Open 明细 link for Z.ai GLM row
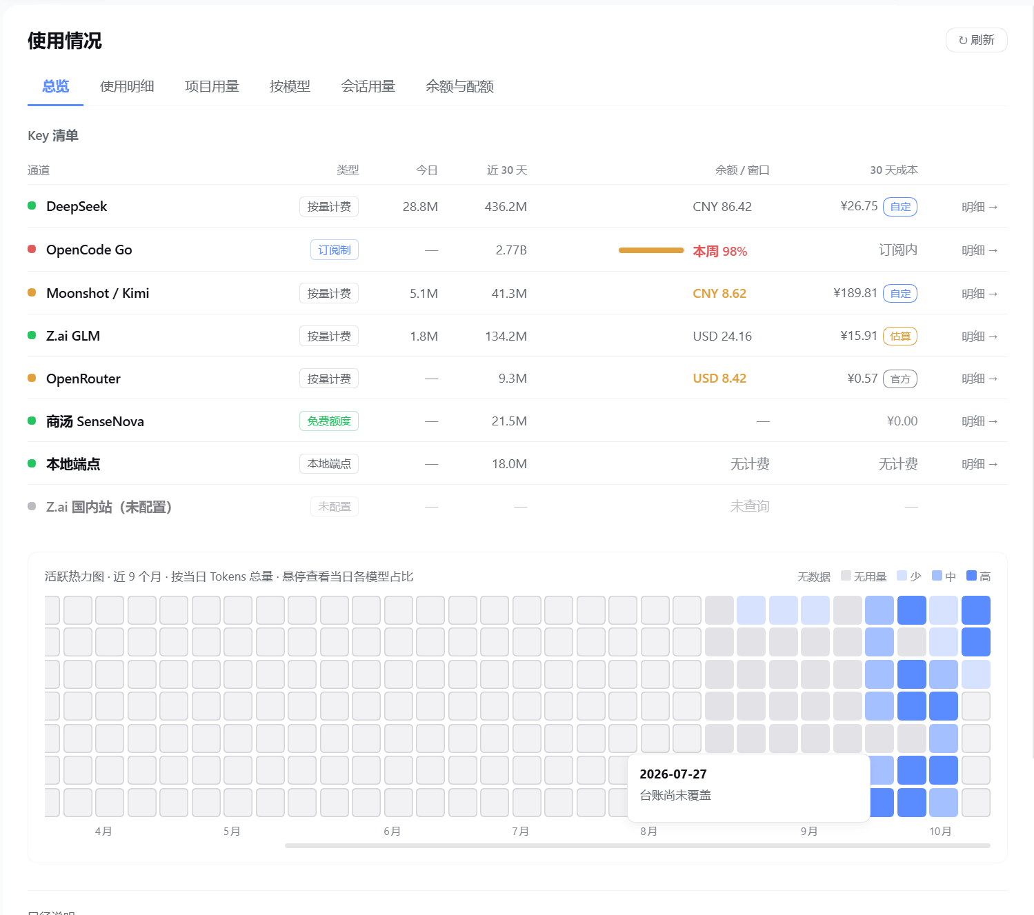This screenshot has height=915, width=1034. coord(980,336)
